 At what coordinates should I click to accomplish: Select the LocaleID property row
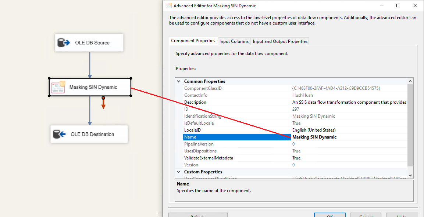point(192,130)
